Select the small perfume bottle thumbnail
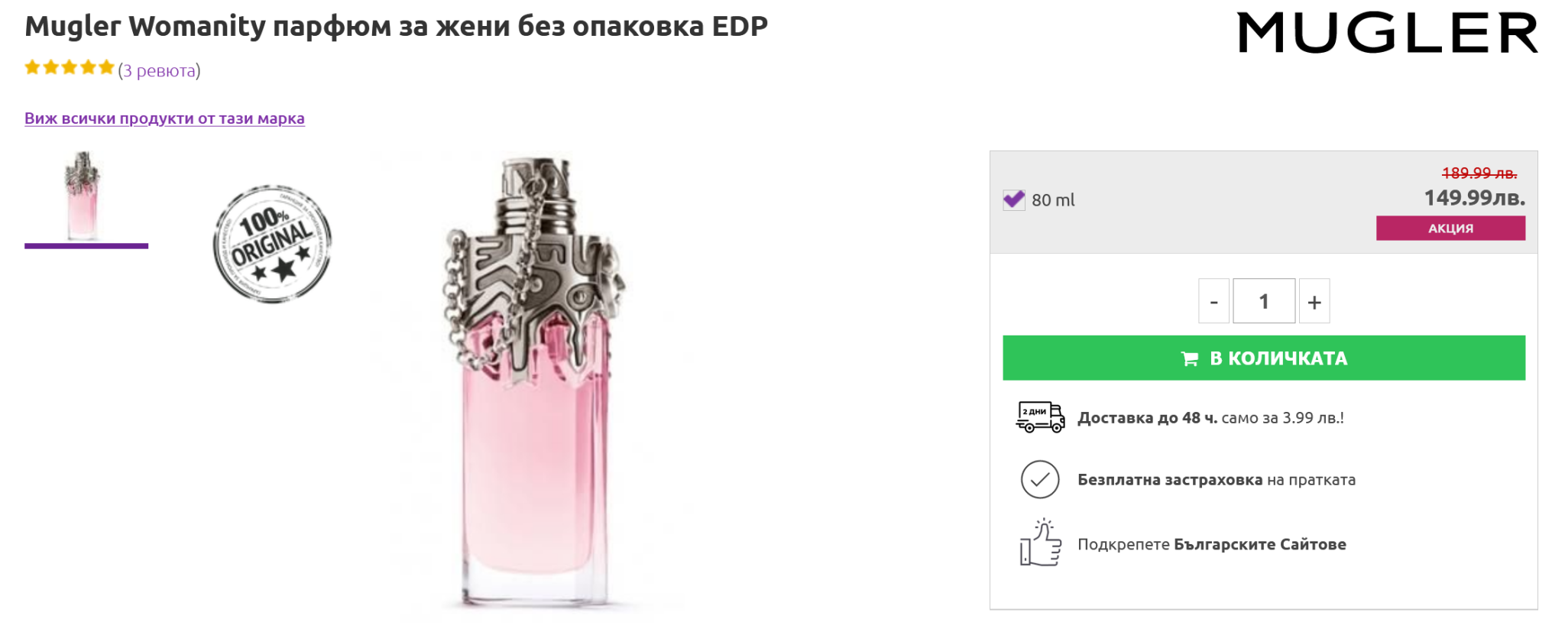The height and width of the screenshot is (632, 1565). pyautogui.click(x=84, y=196)
